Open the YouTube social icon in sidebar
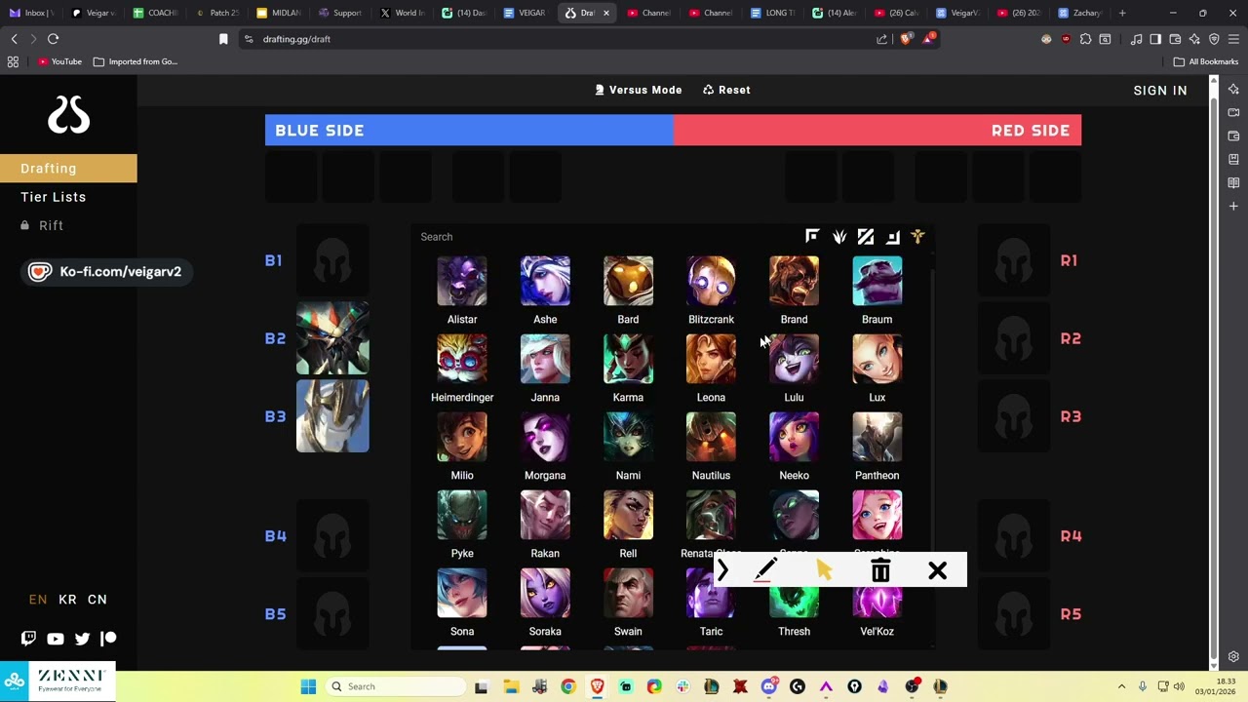Image resolution: width=1248 pixels, height=702 pixels. click(x=56, y=639)
